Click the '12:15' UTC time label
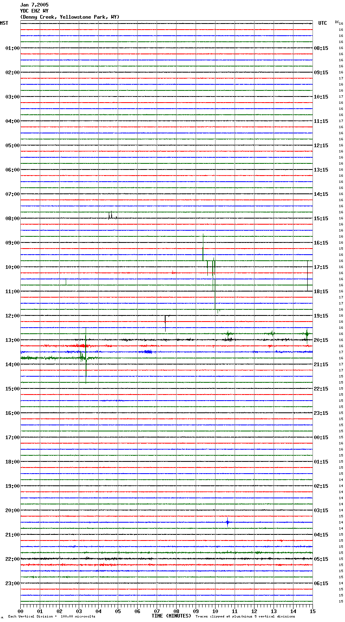The width and height of the screenshot is (345, 622). pyautogui.click(x=321, y=146)
